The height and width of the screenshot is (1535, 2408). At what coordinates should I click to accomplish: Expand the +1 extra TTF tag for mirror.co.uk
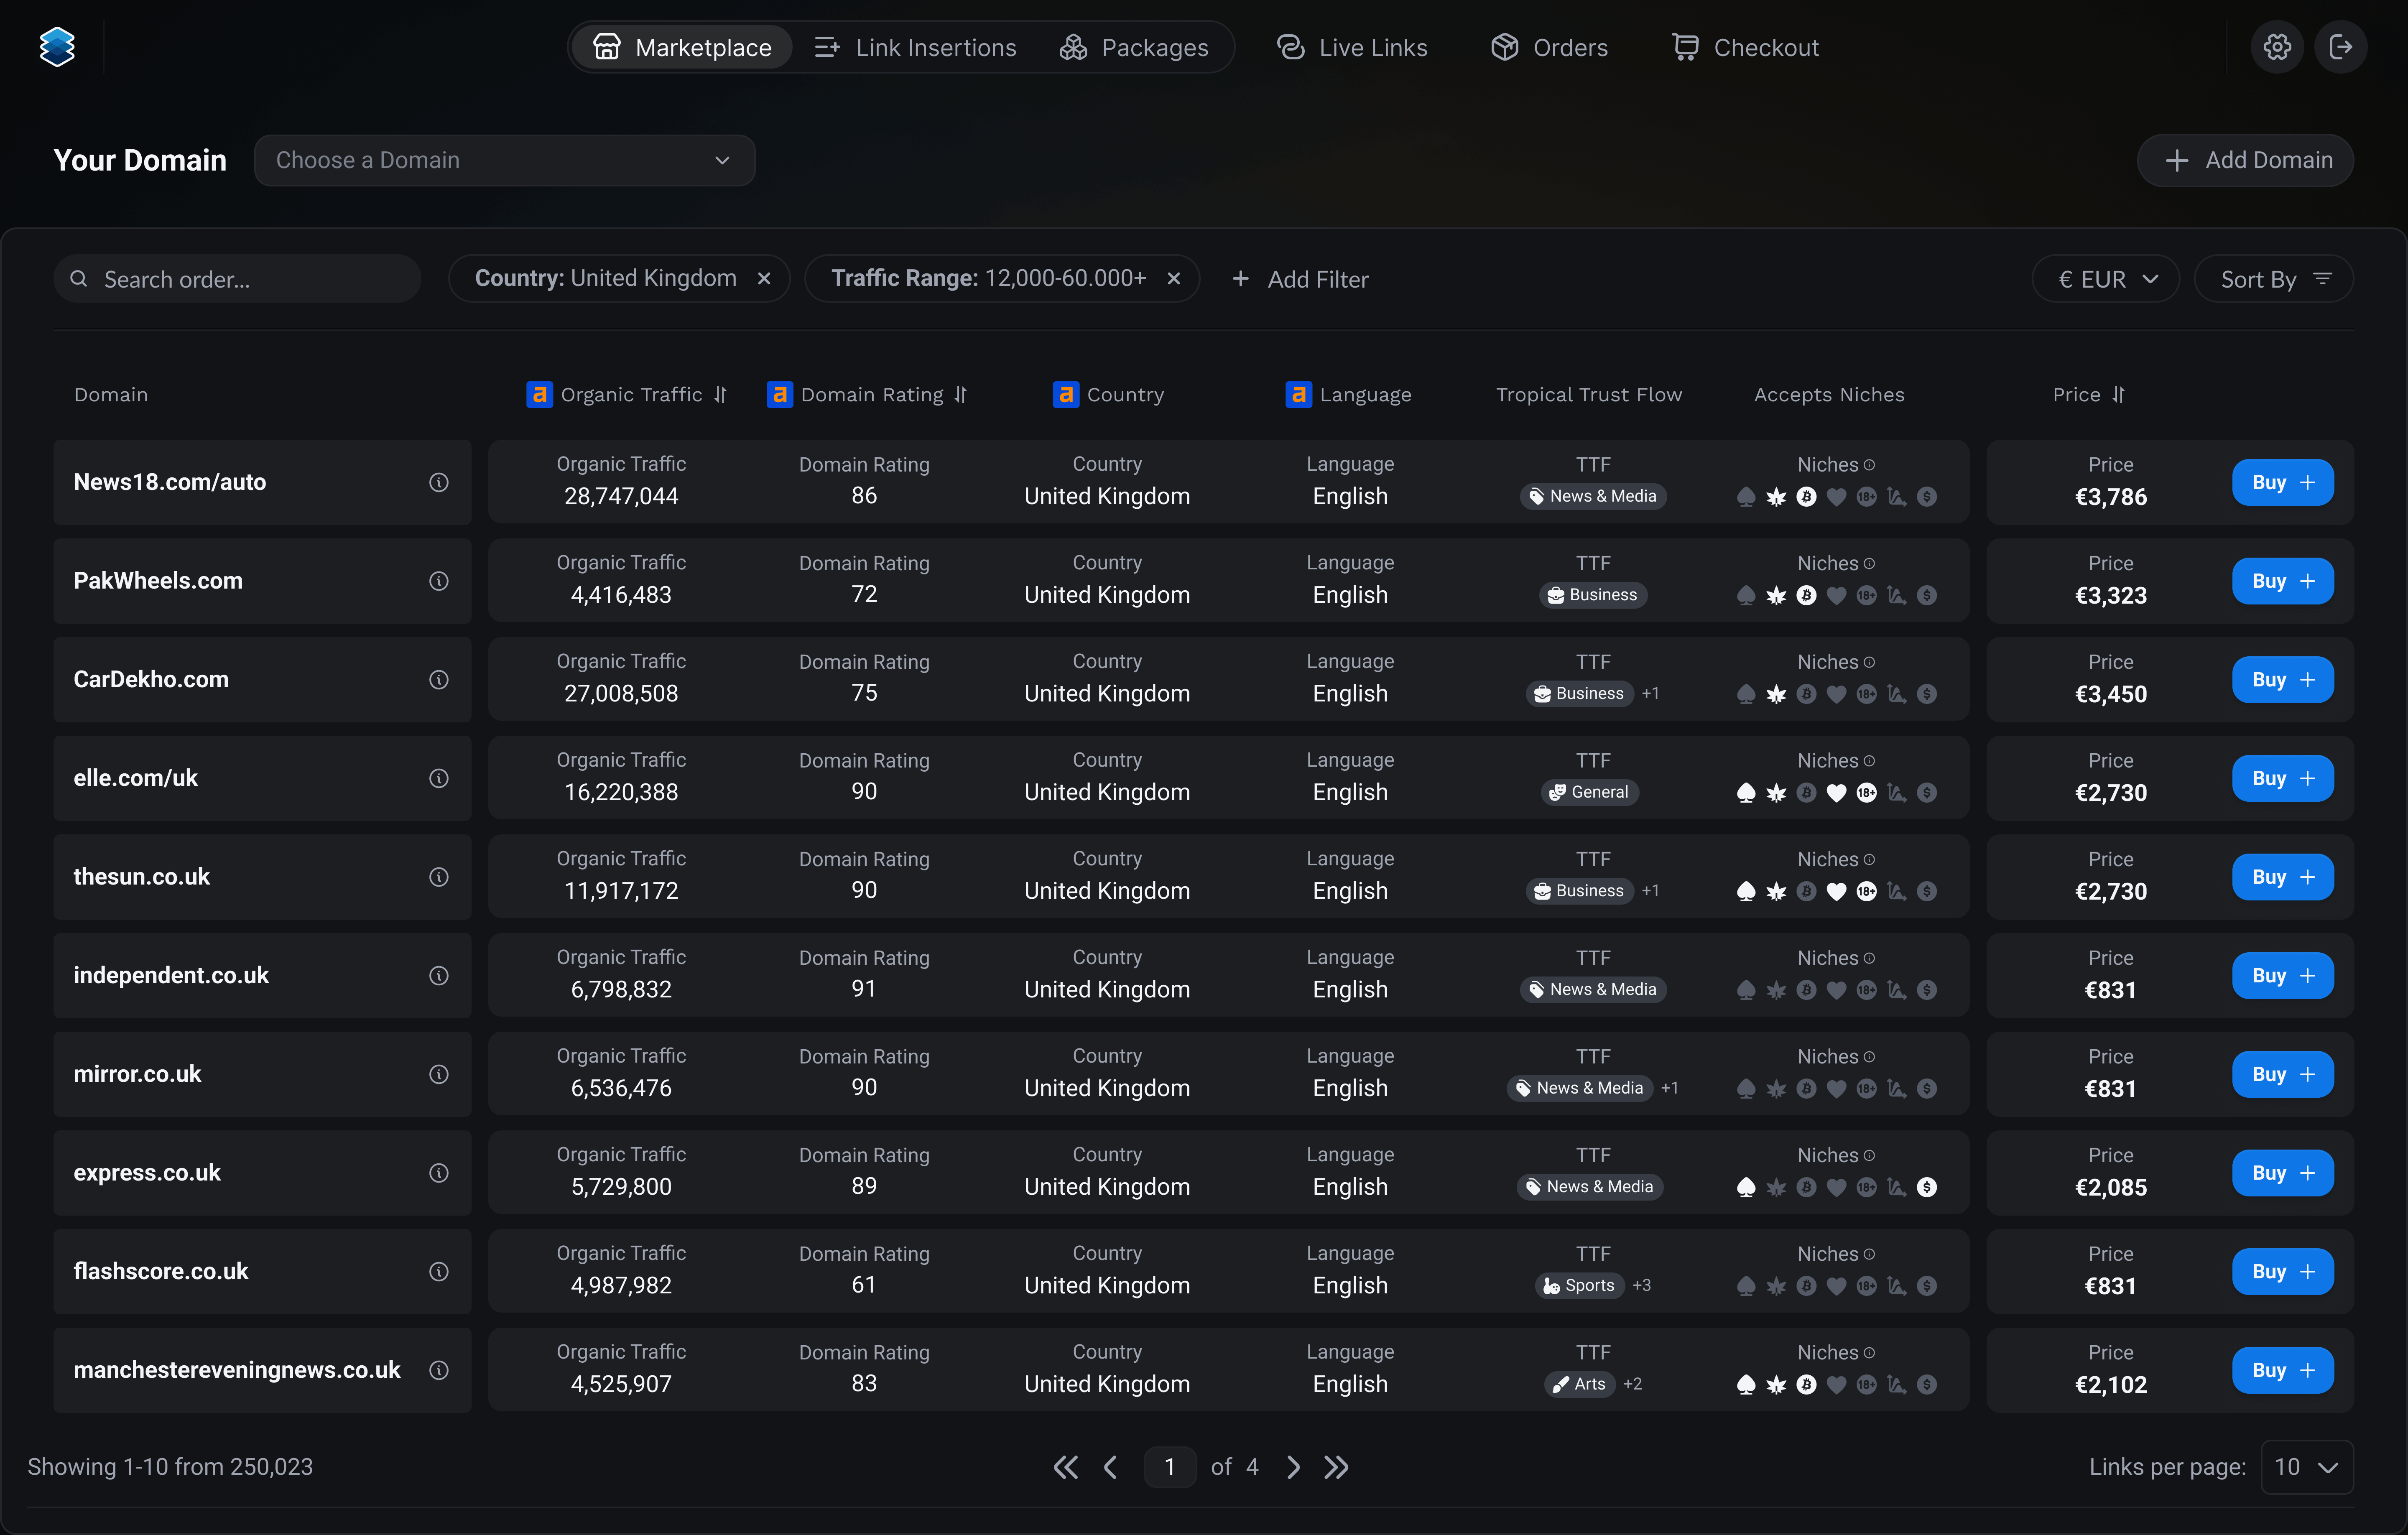coord(1670,1088)
